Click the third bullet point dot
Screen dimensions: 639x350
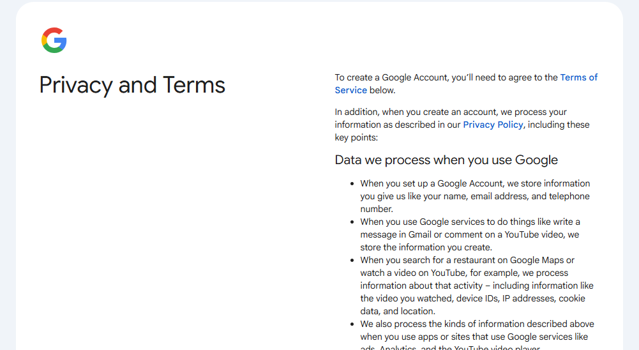point(352,261)
